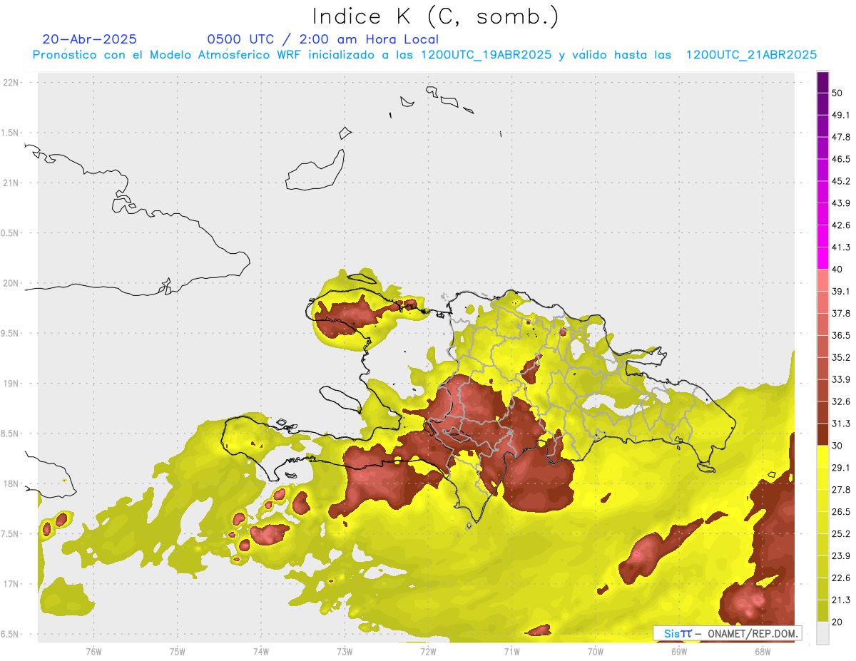The width and height of the screenshot is (856, 661).
Task: Select color scale value "47.8"
Action: point(841,137)
